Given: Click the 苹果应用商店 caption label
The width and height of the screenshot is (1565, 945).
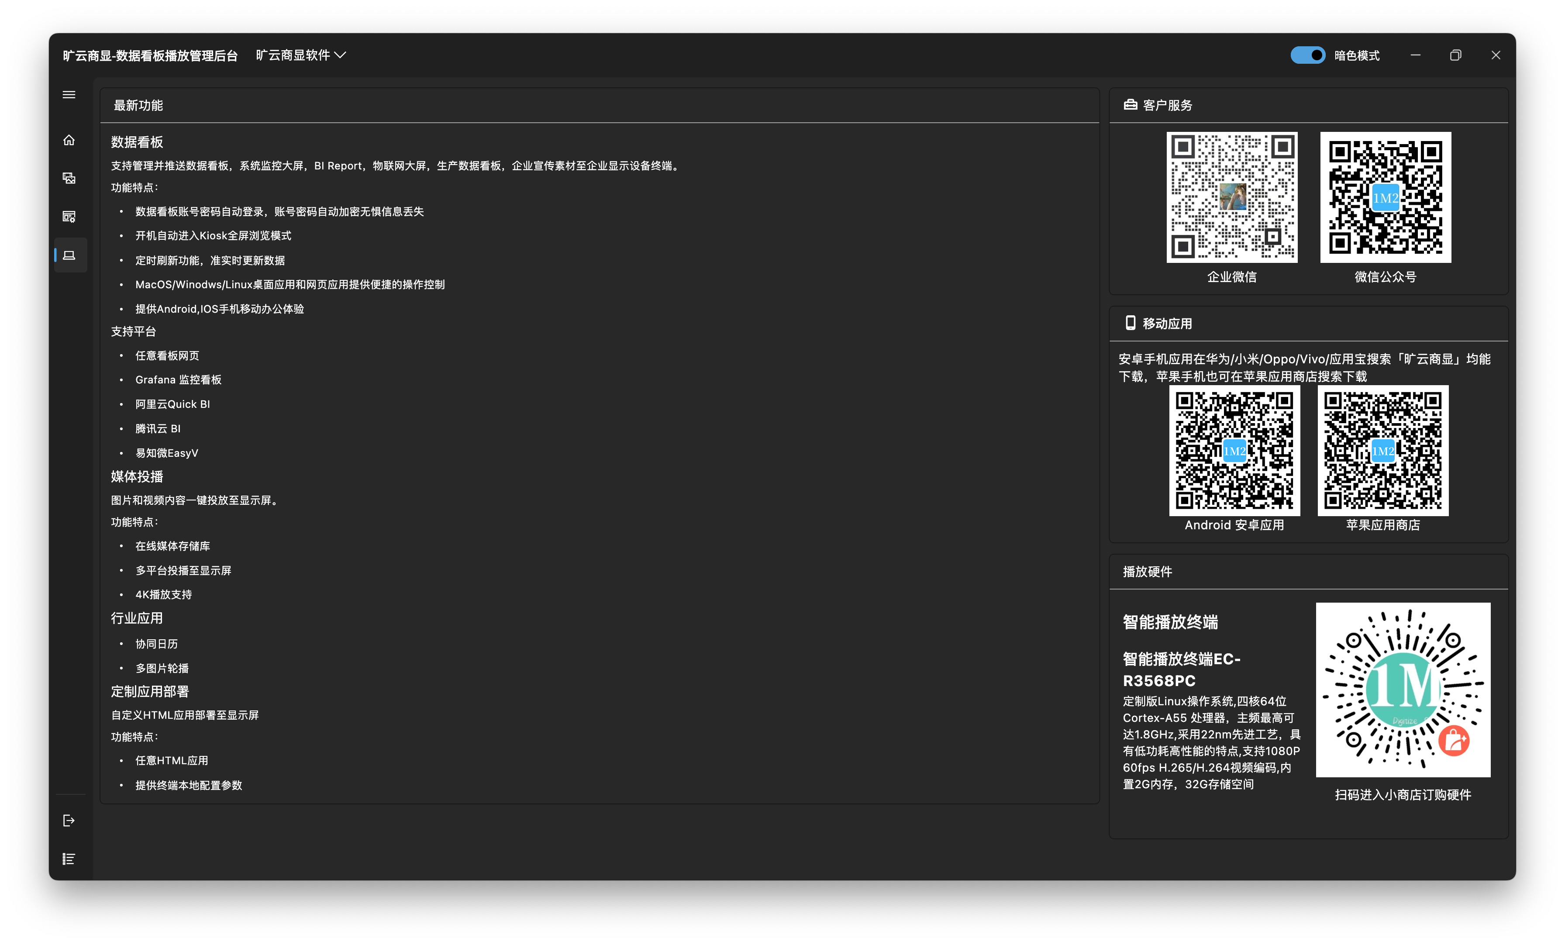Looking at the screenshot, I should (x=1383, y=525).
